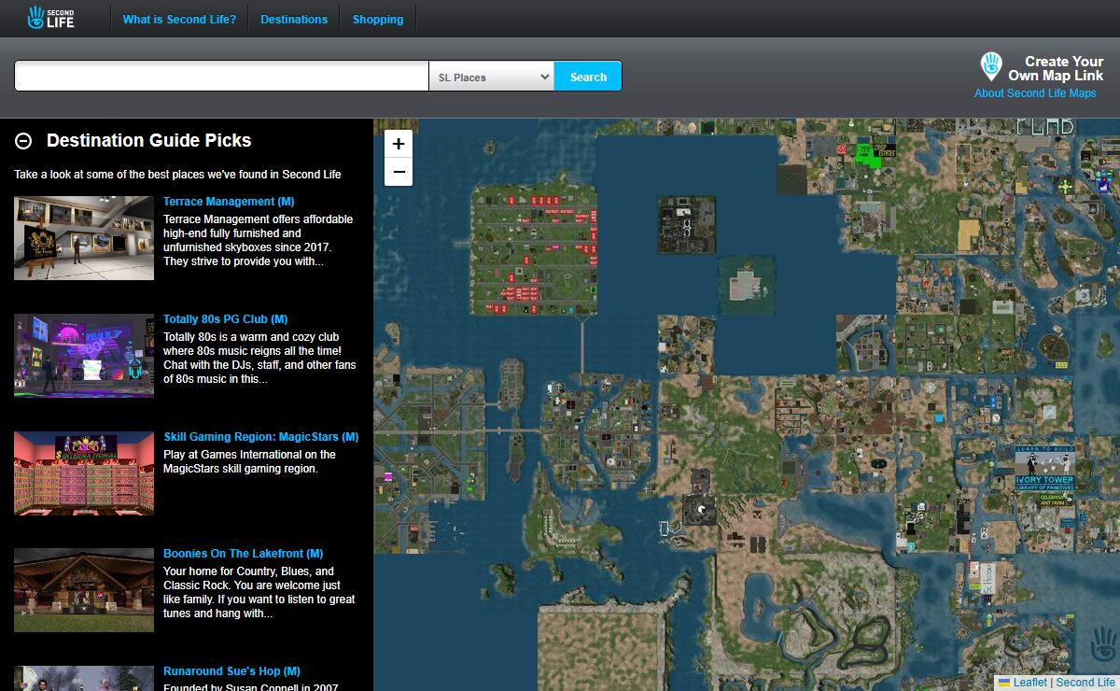Click the Totally 80s PG Club thumbnail
Screen dimensions: 1120x691
pyautogui.click(x=84, y=356)
